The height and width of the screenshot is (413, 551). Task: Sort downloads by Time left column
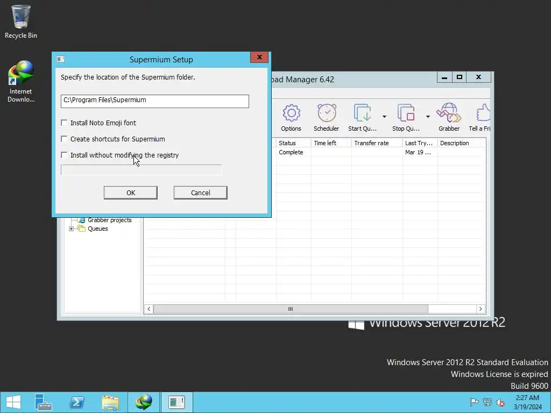pos(331,143)
